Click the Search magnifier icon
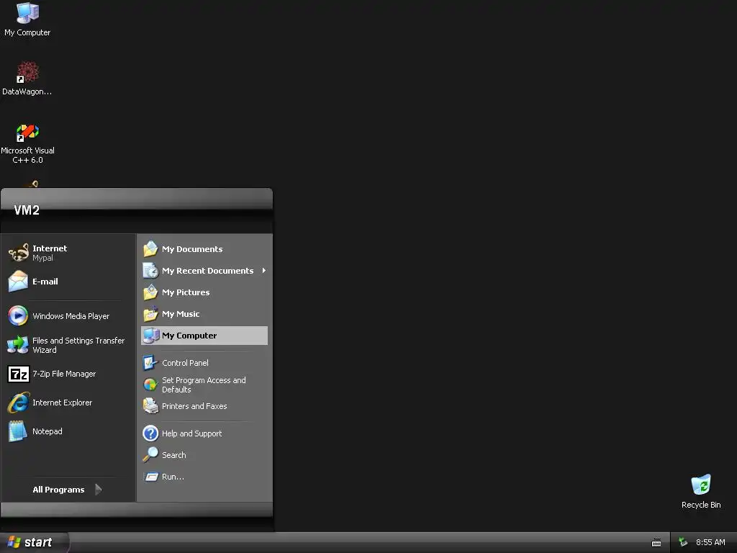 (x=150, y=455)
